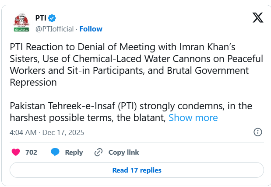Click the word 'Repression' in the tweet
This screenshot has height=187, width=271.
click(x=33, y=82)
